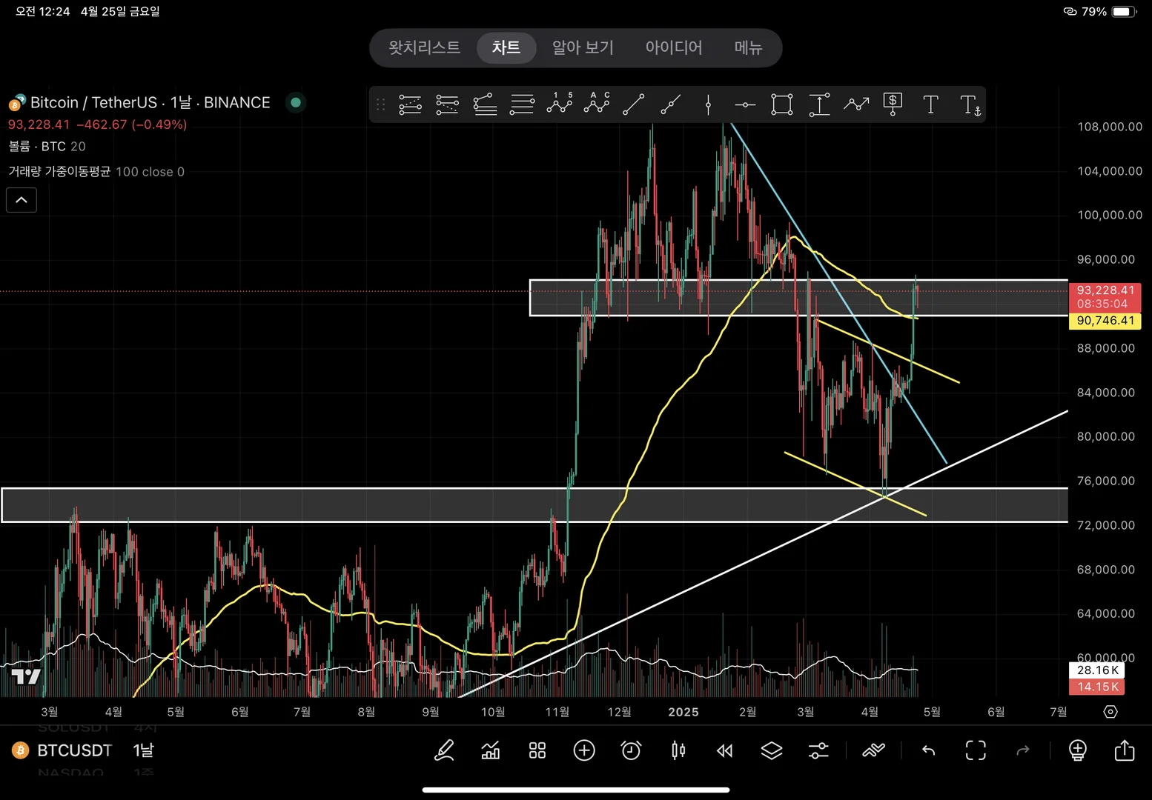The height and width of the screenshot is (800, 1152).
Task: Go to the 아이디어 tab
Action: (x=674, y=47)
